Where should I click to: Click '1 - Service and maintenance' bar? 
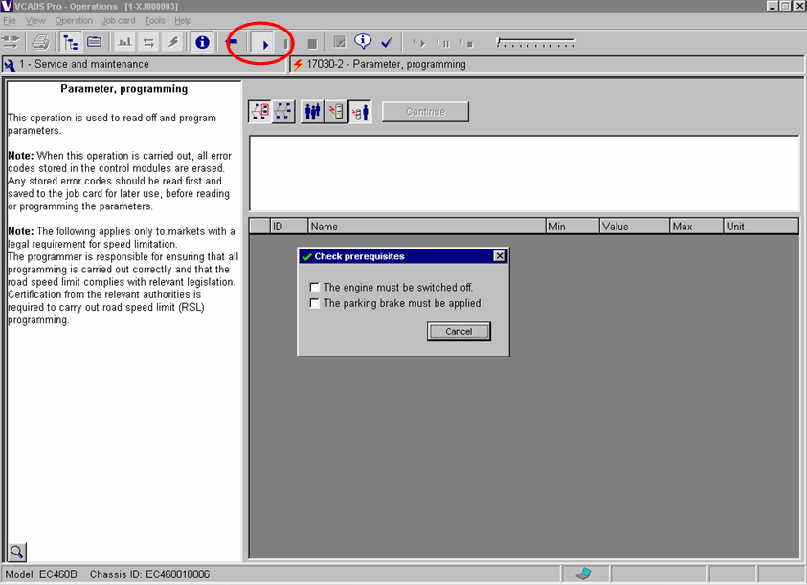(x=144, y=64)
